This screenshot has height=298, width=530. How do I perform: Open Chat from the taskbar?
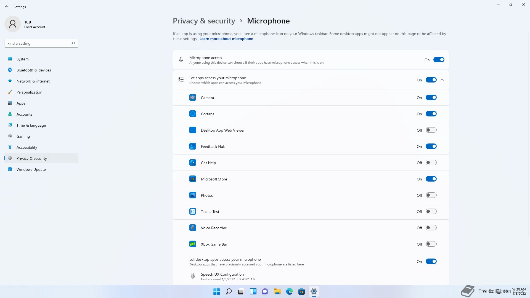pyautogui.click(x=265, y=291)
